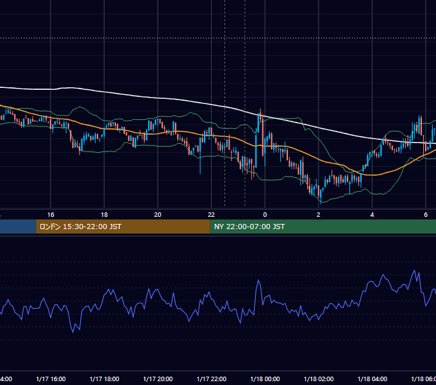Click the 4 hour label on chart axis
This screenshot has height=385, width=436.
coord(372,215)
